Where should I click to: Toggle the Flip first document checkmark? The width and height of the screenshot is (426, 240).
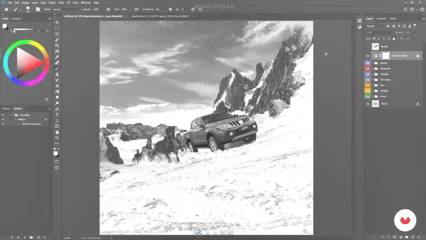click(3, 124)
